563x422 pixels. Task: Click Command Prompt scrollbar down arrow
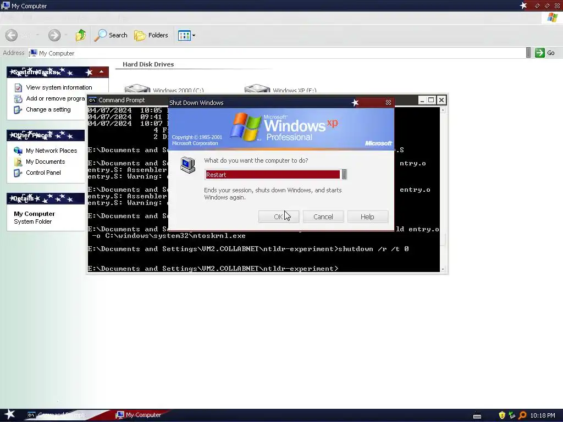click(x=443, y=269)
